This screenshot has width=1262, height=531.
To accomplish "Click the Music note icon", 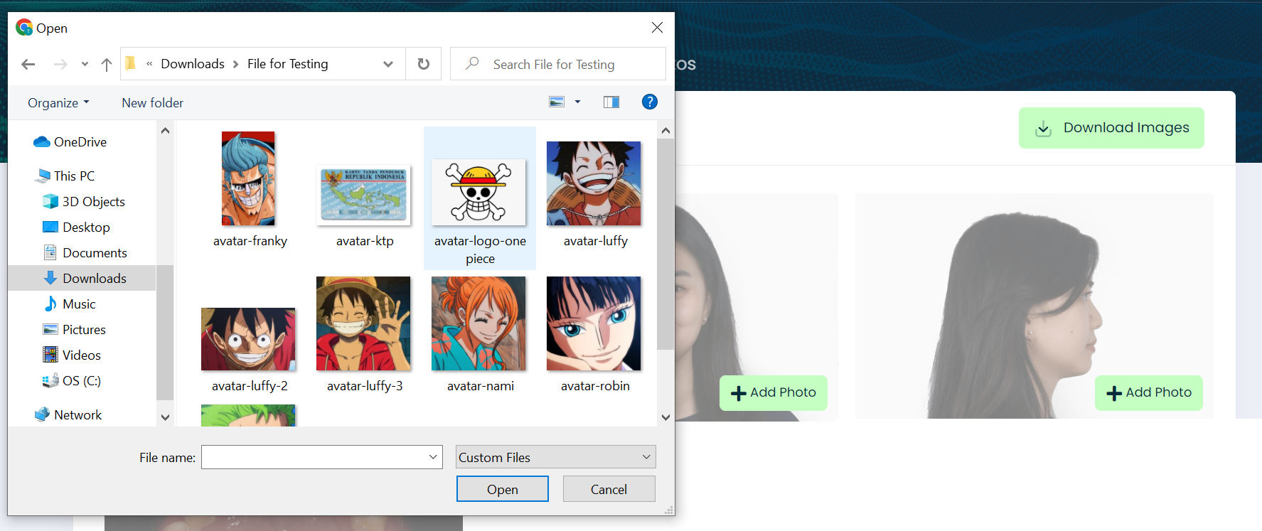I will point(50,304).
